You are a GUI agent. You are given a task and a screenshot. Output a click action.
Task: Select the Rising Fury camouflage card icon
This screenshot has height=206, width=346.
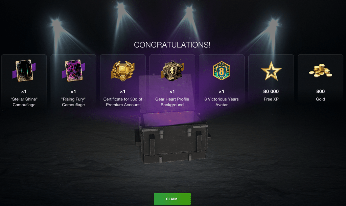click(x=73, y=71)
